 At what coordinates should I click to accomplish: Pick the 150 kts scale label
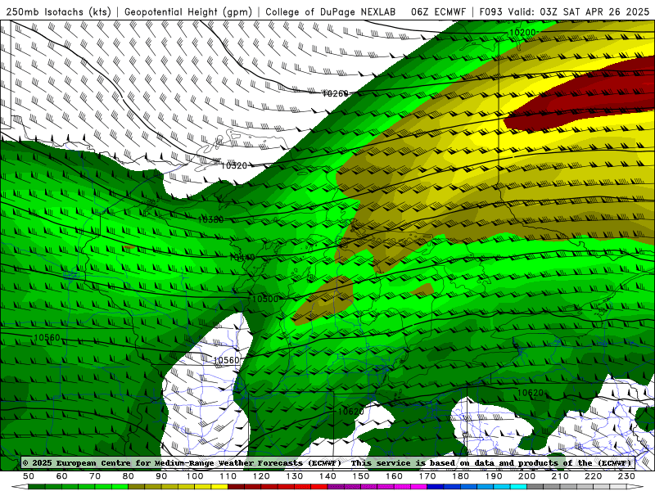click(x=361, y=476)
